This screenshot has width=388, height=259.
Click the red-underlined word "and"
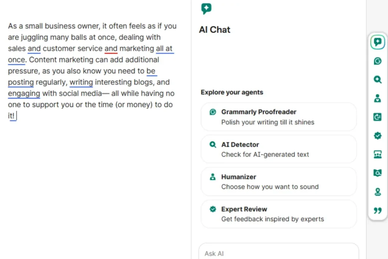[111, 49]
